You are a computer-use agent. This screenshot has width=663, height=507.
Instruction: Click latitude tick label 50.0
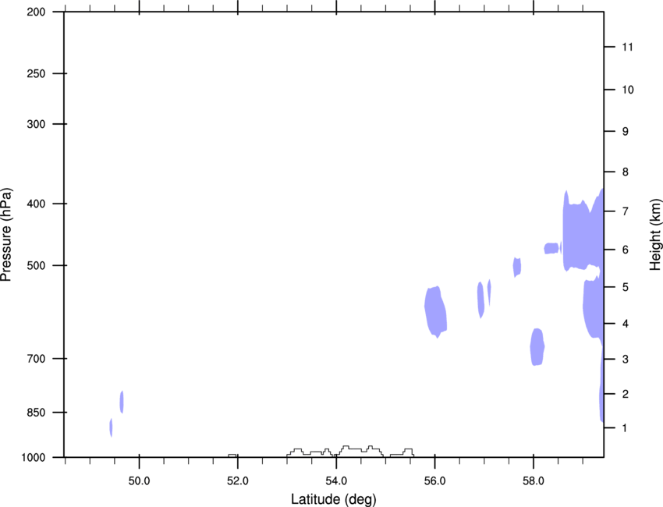[139, 481]
